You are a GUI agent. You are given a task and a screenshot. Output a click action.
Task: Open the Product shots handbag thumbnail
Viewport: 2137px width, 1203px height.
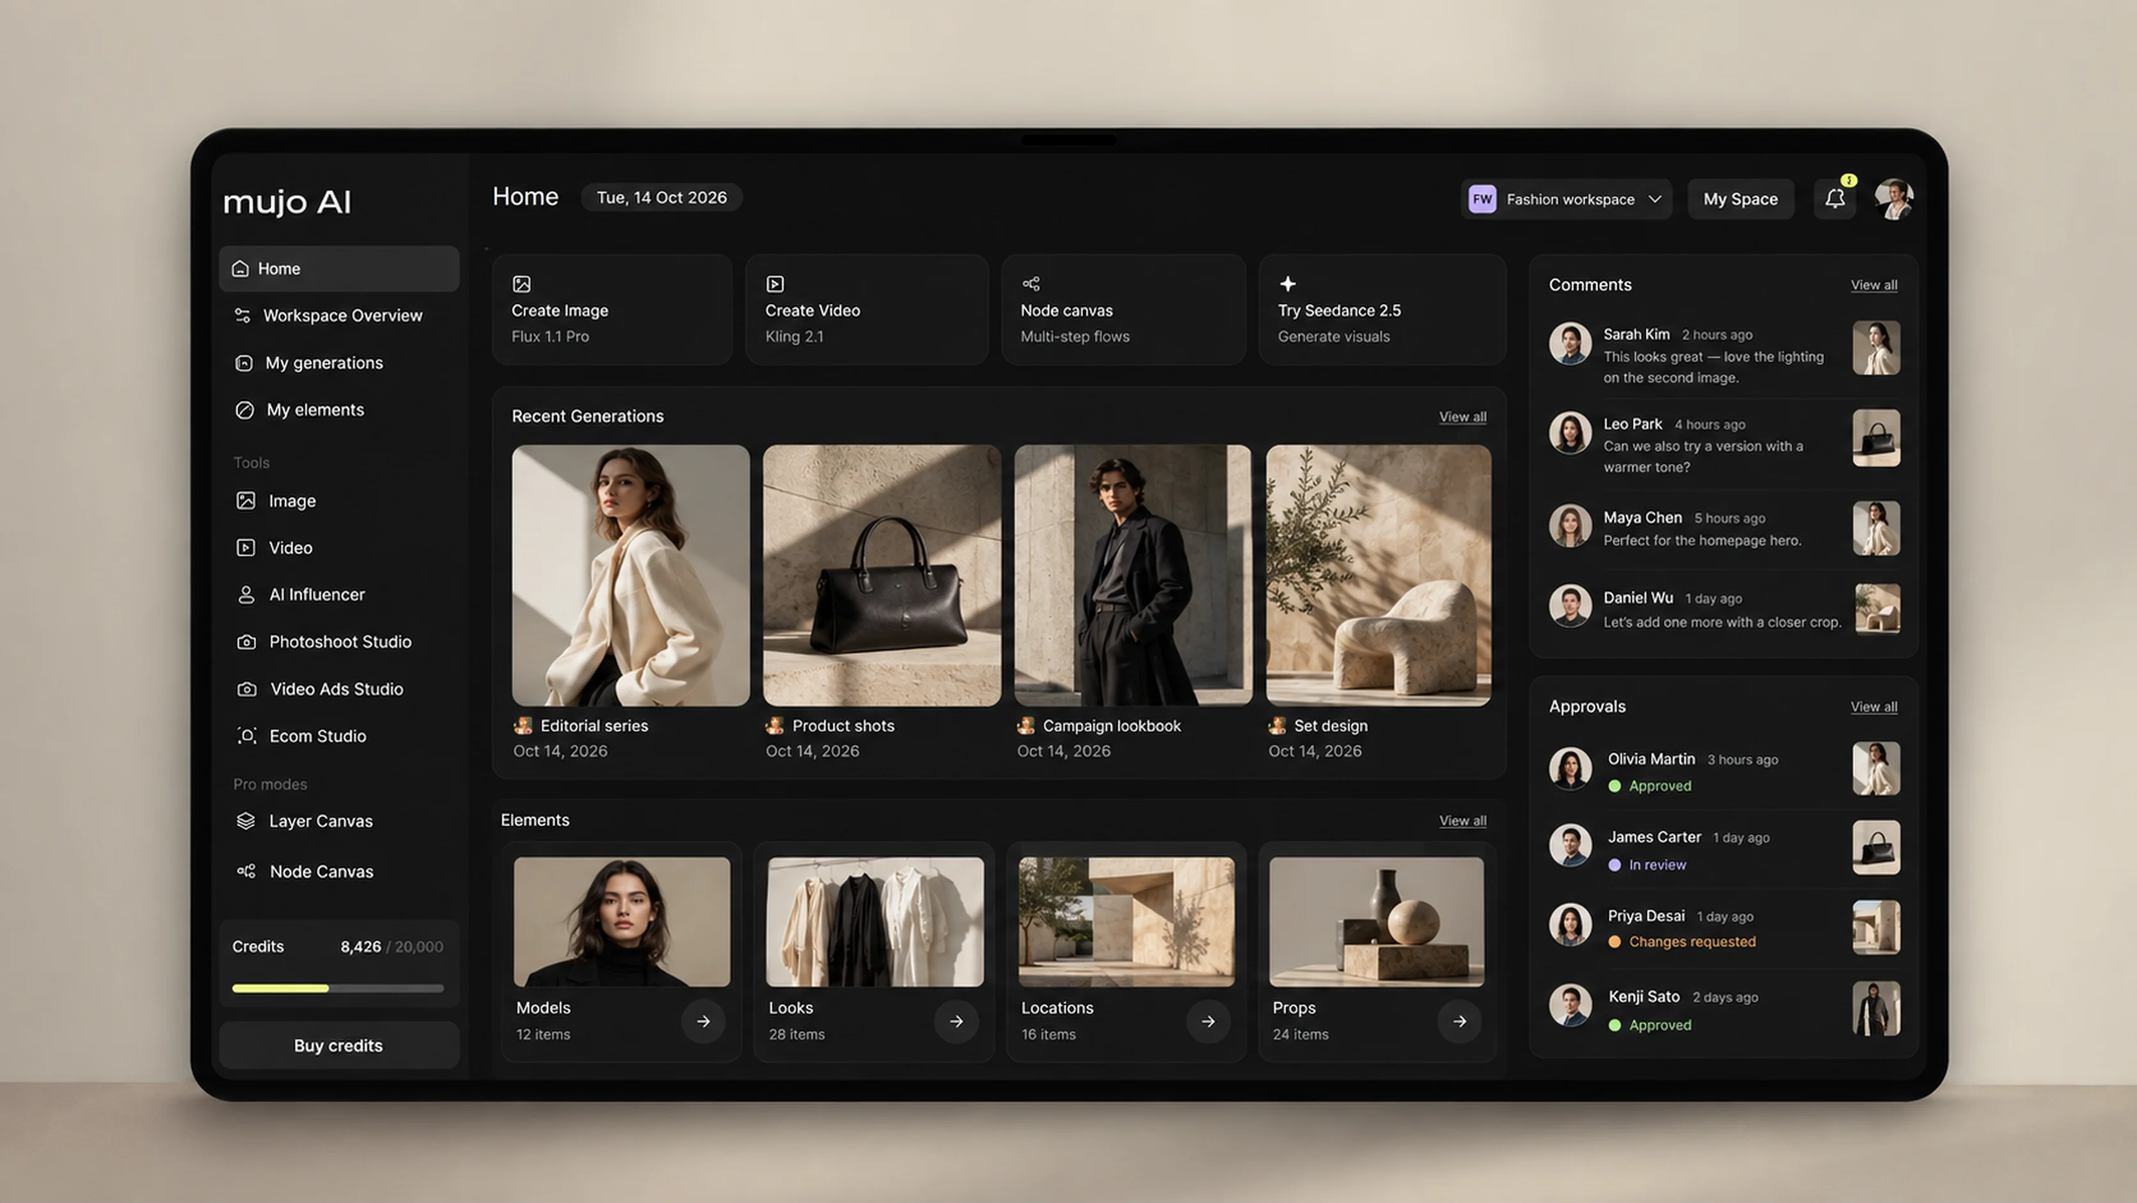click(x=882, y=576)
